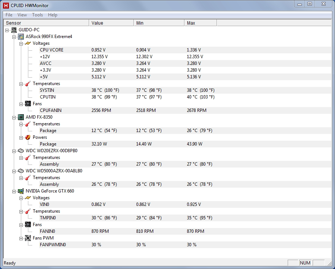Click the thermometer icon under WDC WD20EZRX-00D8PB0
Viewport: 335px width, 269px height.
point(28,157)
